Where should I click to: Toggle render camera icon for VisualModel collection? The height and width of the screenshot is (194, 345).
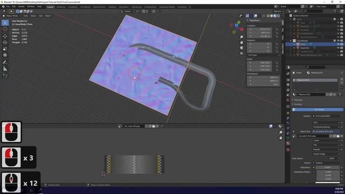click(x=342, y=41)
